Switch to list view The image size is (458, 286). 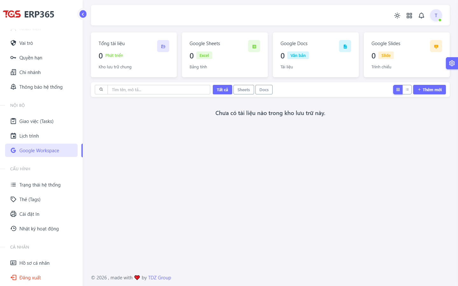407,90
